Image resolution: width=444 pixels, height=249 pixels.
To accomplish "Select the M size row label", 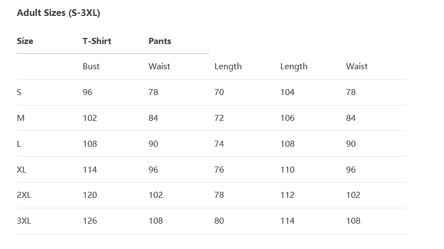I will point(21,118).
